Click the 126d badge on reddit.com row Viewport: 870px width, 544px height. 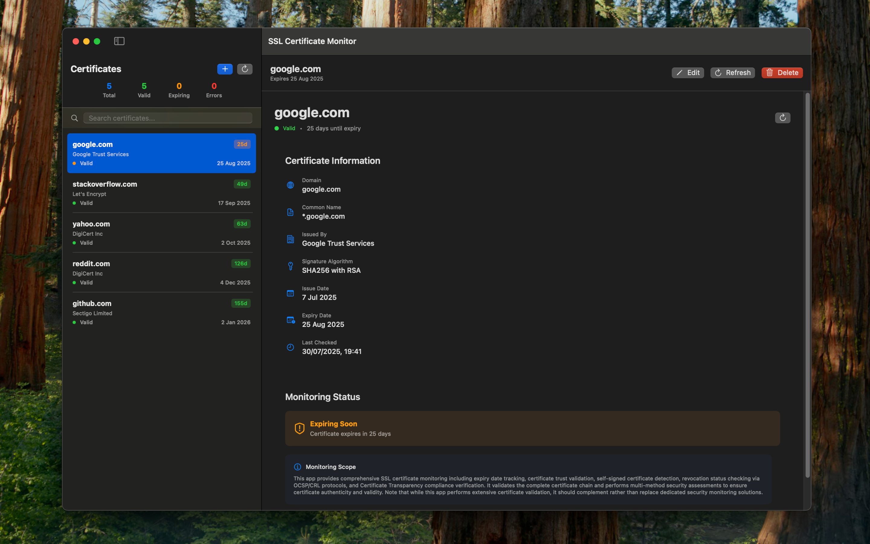tap(240, 263)
